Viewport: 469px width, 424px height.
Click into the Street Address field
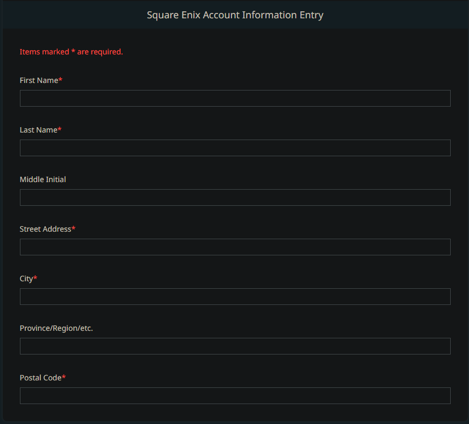pyautogui.click(x=235, y=247)
